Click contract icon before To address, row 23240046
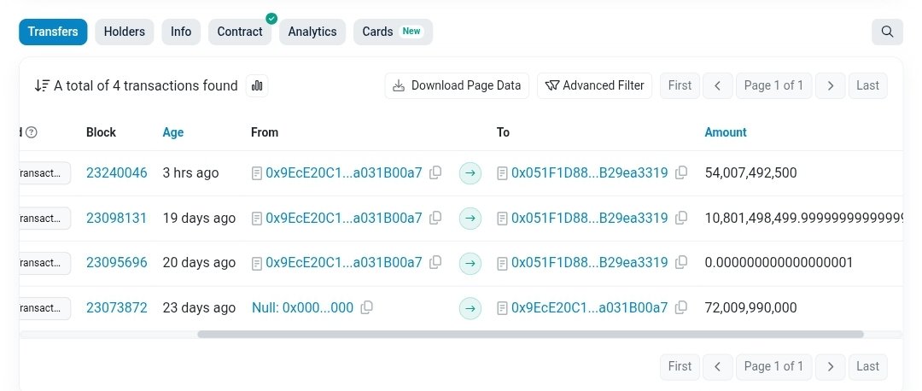 502,173
